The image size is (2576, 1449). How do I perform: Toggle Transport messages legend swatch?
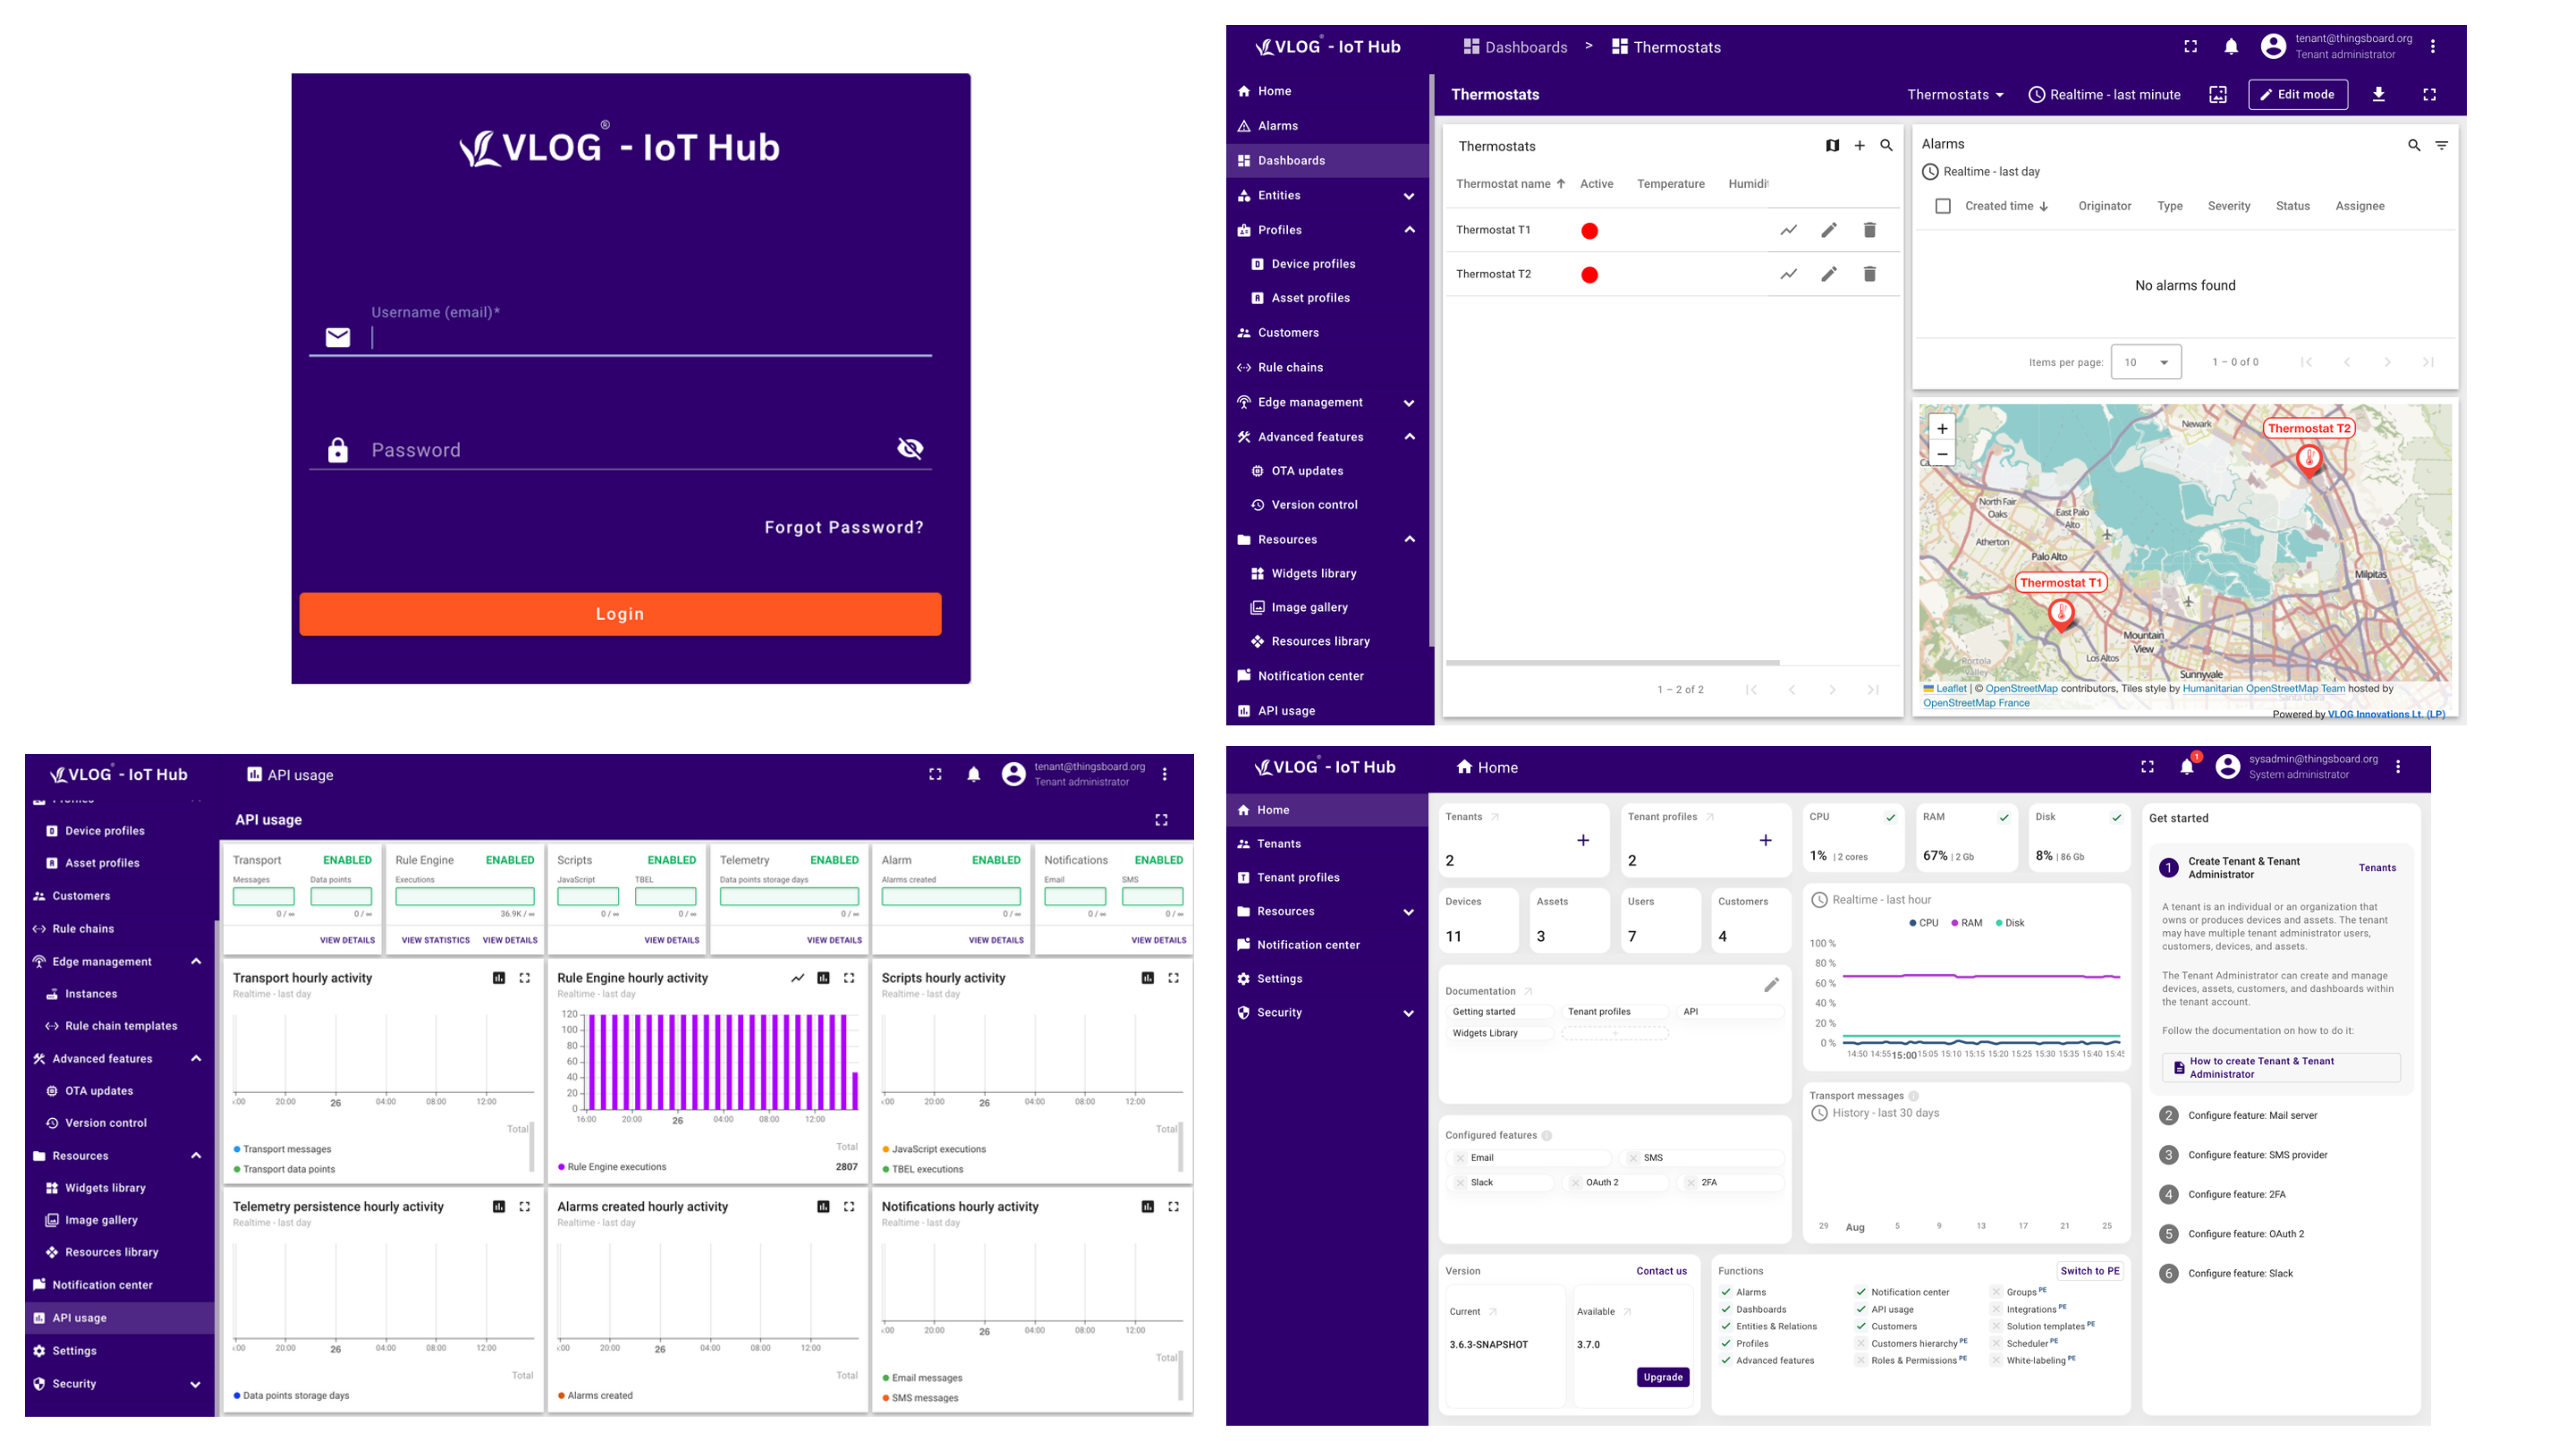237,1149
